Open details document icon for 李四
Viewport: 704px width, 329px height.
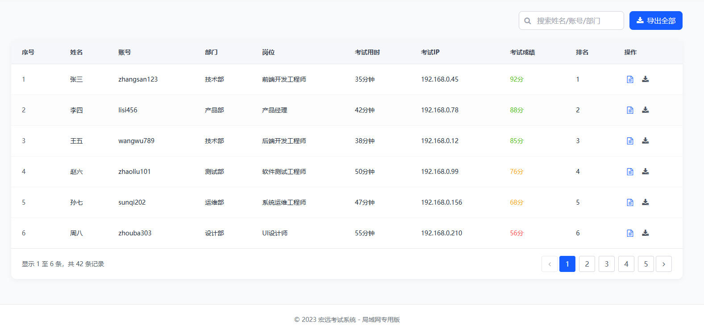pos(630,110)
